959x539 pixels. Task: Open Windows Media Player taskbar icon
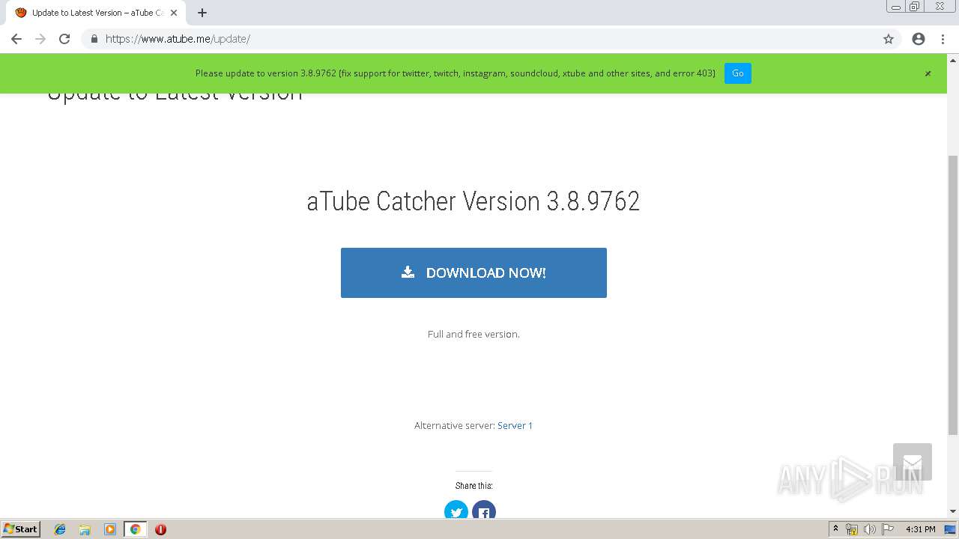coord(109,529)
